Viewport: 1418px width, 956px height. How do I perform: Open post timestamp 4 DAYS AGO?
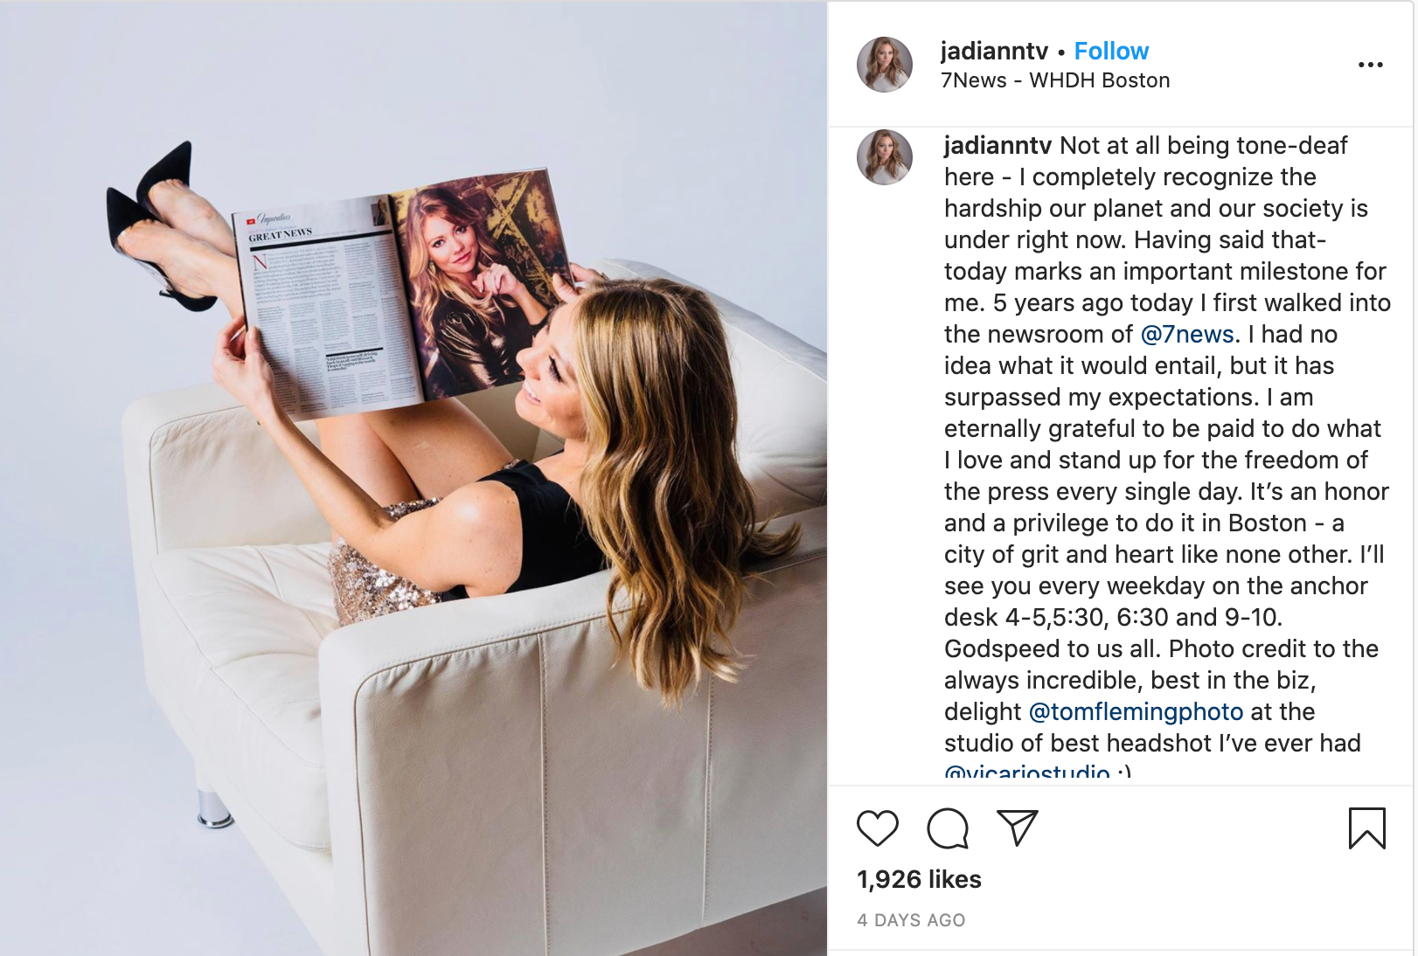(911, 920)
